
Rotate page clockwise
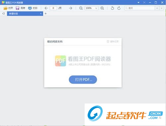pyautogui.click(x=119, y=8)
